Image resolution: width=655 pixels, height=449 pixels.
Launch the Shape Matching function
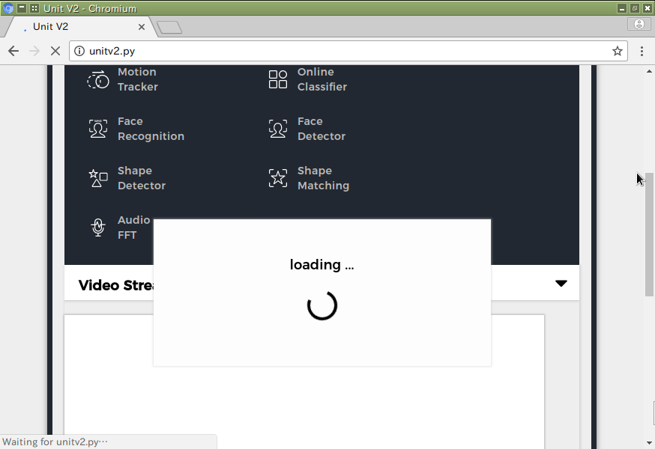point(317,178)
